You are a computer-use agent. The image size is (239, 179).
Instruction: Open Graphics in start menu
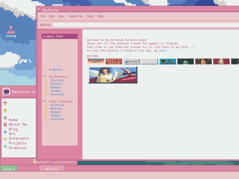click(18, 148)
